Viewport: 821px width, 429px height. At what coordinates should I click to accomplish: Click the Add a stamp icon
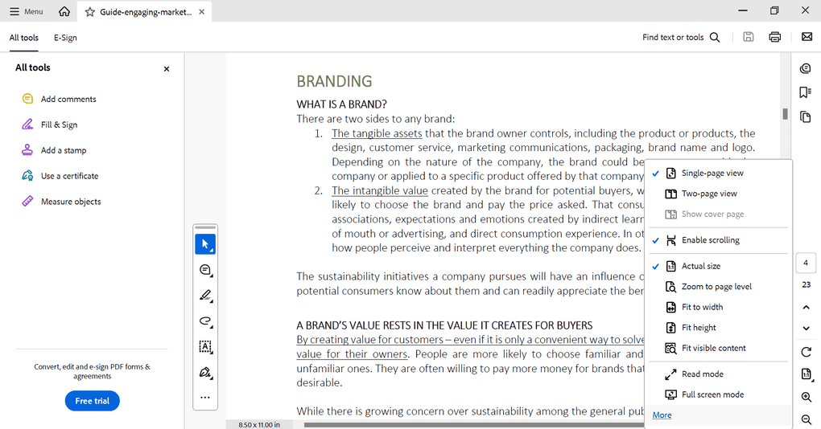click(x=27, y=150)
